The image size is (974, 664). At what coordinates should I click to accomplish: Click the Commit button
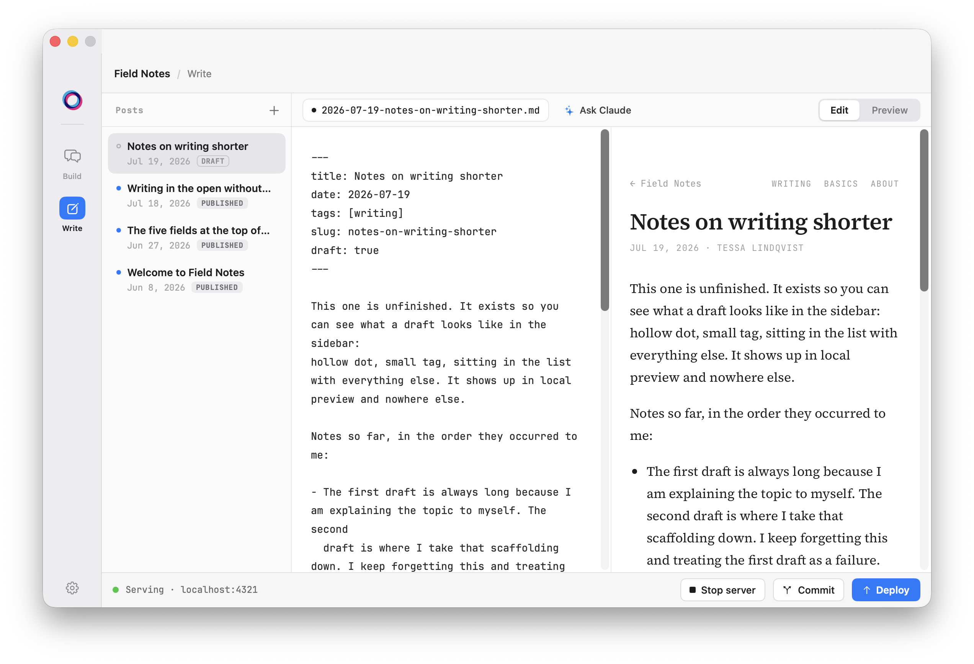click(x=808, y=589)
